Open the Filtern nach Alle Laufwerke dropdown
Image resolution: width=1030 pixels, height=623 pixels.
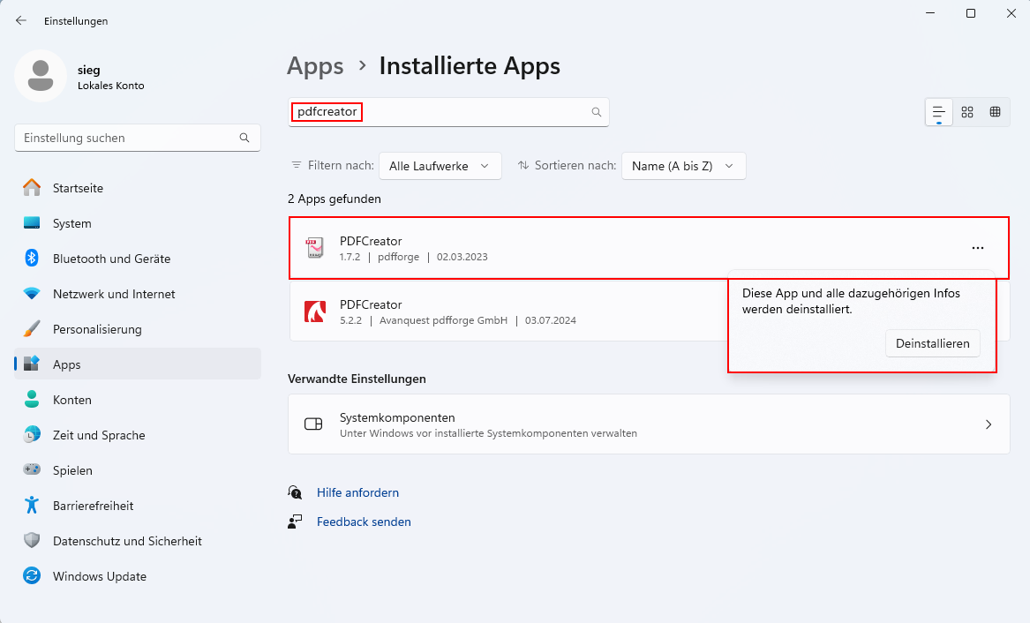click(x=440, y=166)
